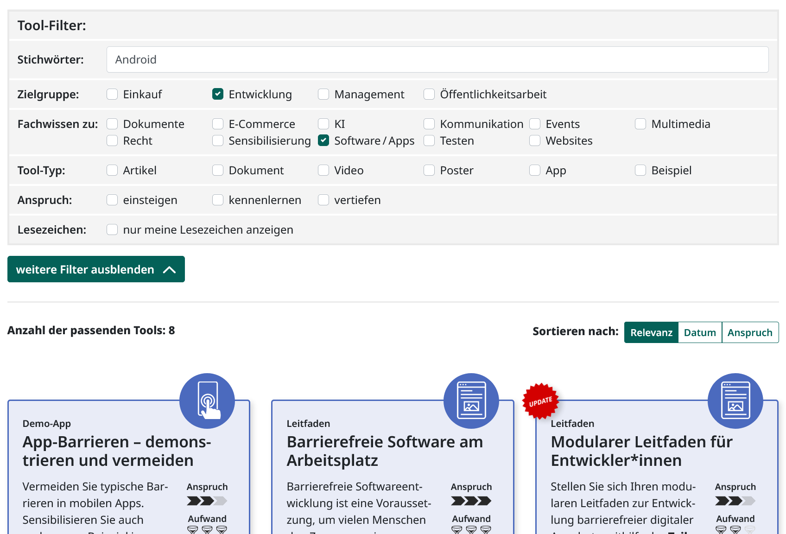Collapse filters via weitere Filter ausblenden
The image size is (786, 534).
(96, 269)
